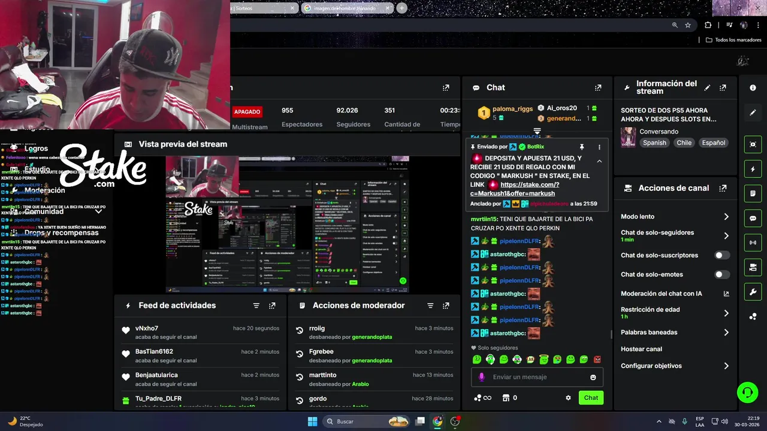Pop out the Chat panel
The image size is (767, 431).
tap(598, 87)
